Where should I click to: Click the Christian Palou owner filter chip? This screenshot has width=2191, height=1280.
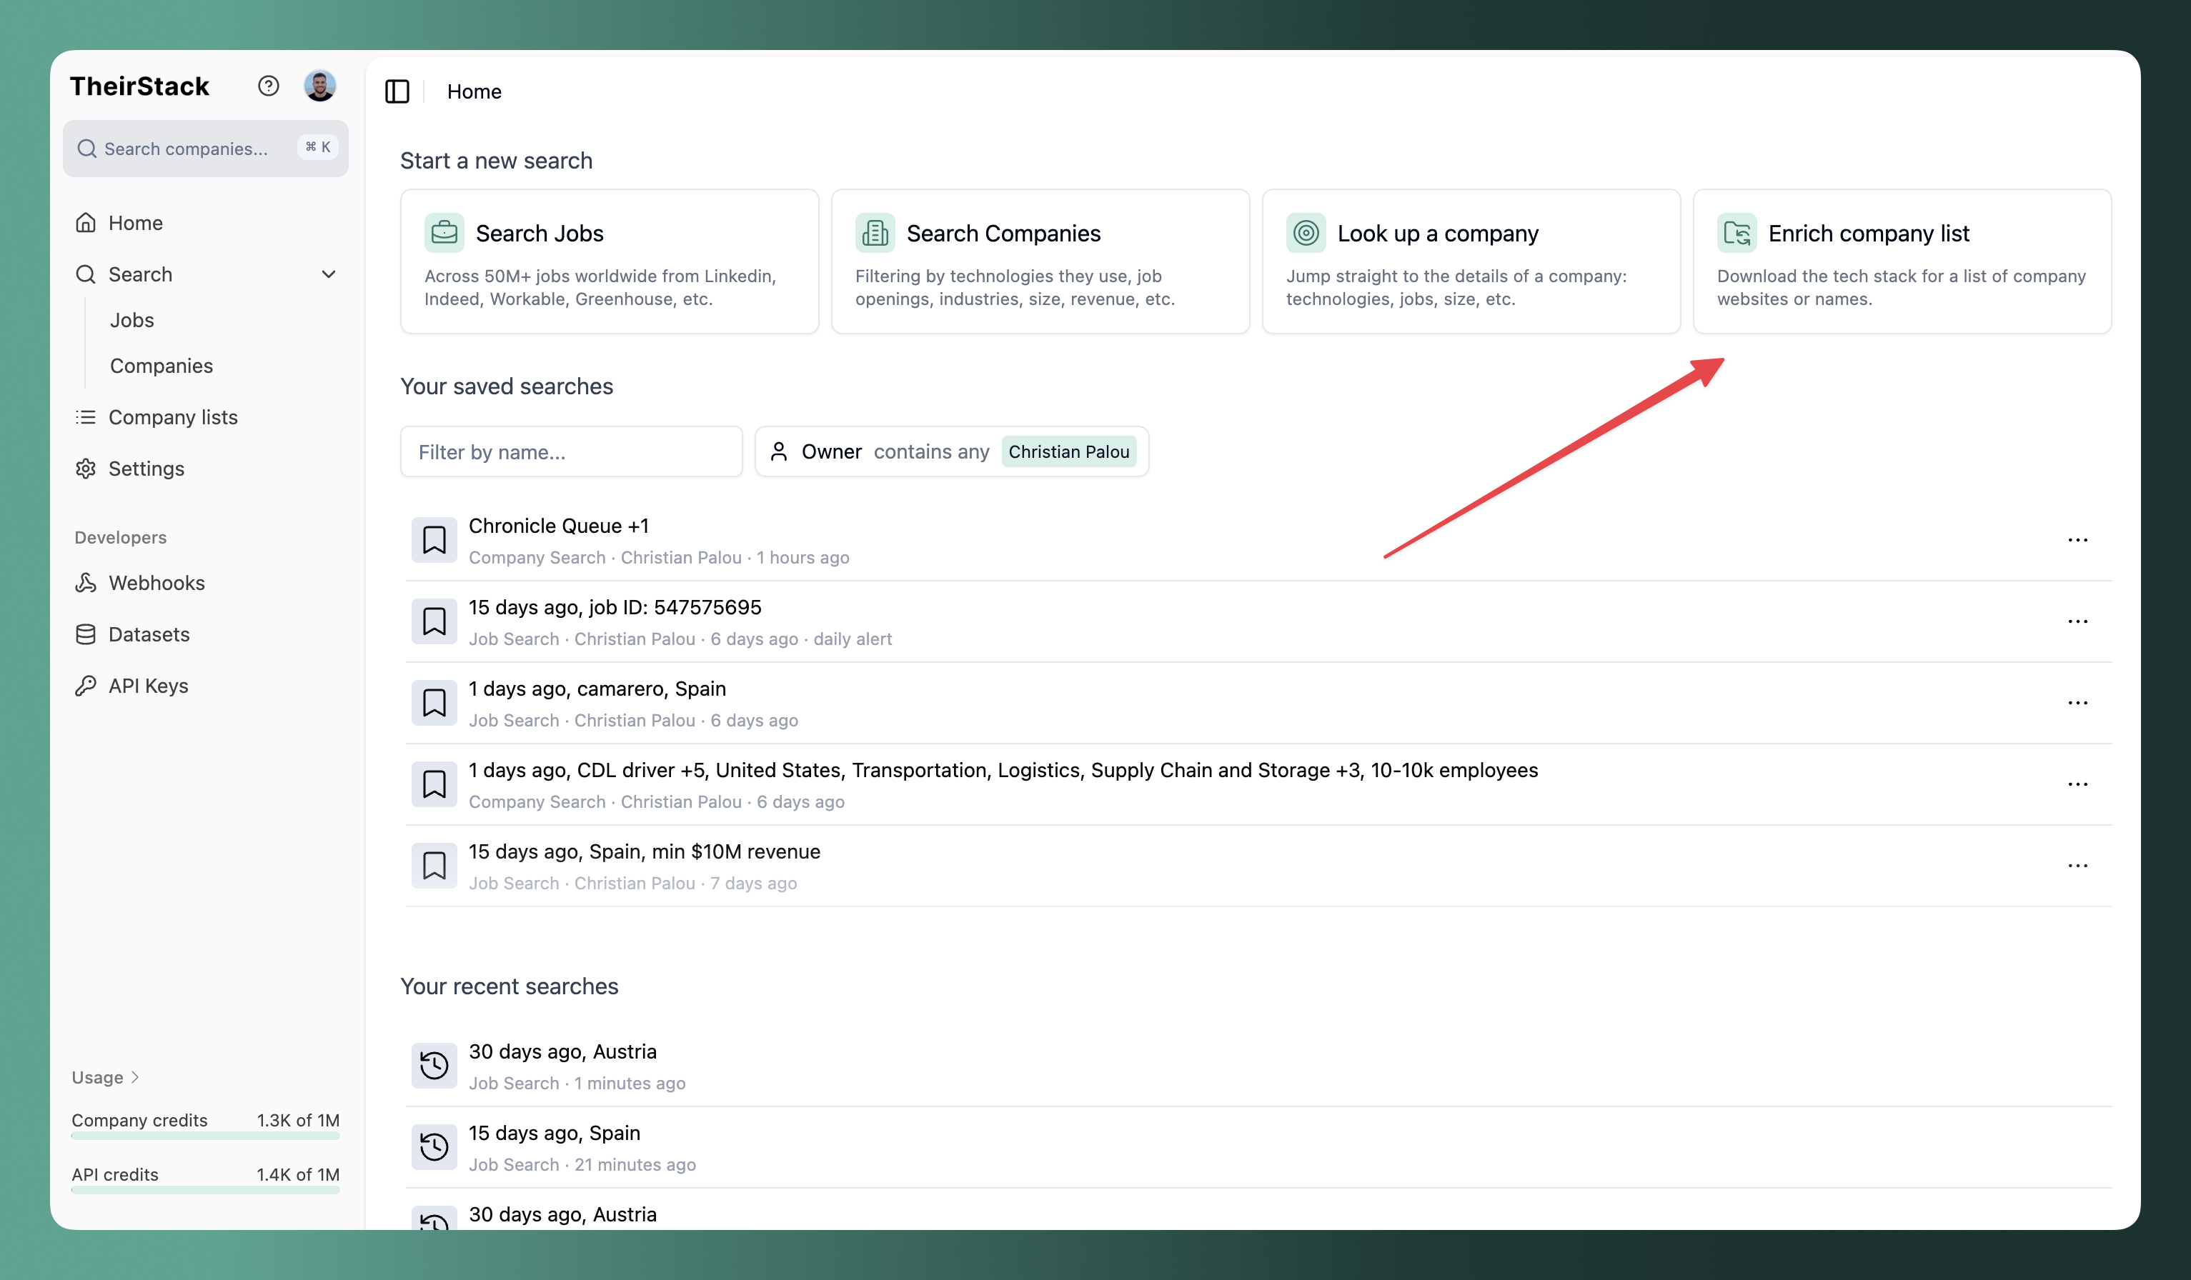coord(1069,451)
